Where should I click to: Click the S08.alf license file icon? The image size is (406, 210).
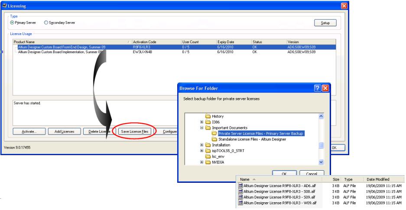coord(240,191)
